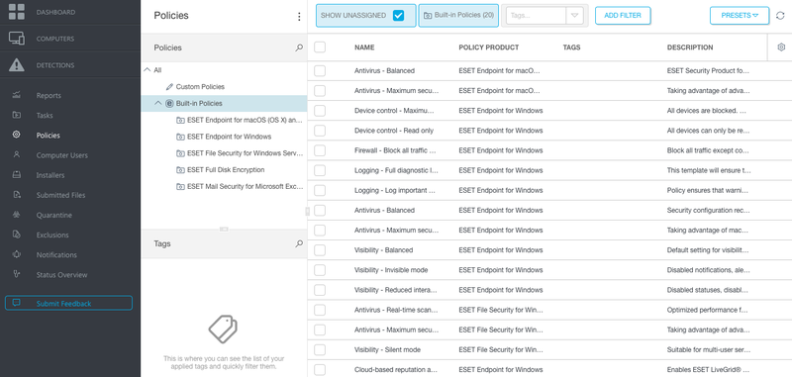The width and height of the screenshot is (792, 377).
Task: Click the Exclusions icon in sidebar
Action: click(x=17, y=235)
